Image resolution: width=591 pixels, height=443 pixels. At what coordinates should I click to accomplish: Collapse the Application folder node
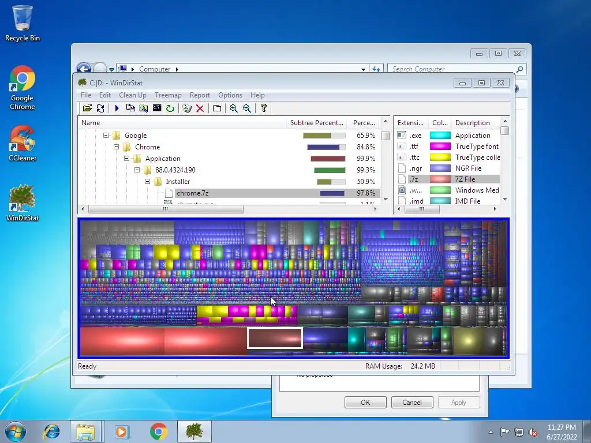click(126, 158)
